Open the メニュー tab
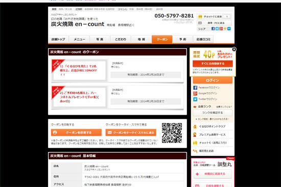This screenshot has width=281, height=187. click(79, 39)
